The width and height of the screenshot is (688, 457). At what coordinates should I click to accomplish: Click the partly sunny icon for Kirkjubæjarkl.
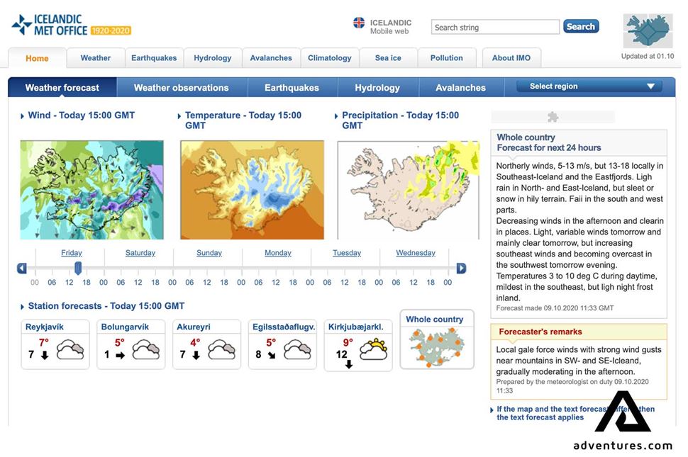(373, 350)
